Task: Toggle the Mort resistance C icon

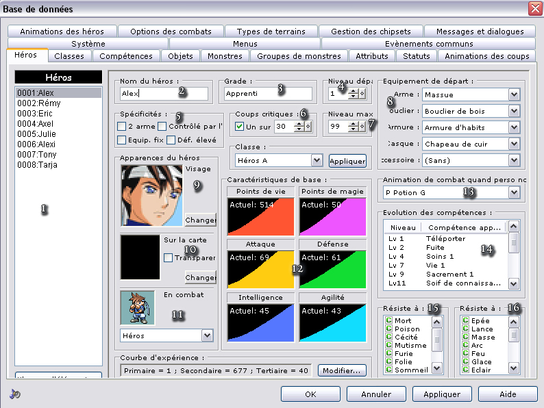Action: [x=389, y=320]
